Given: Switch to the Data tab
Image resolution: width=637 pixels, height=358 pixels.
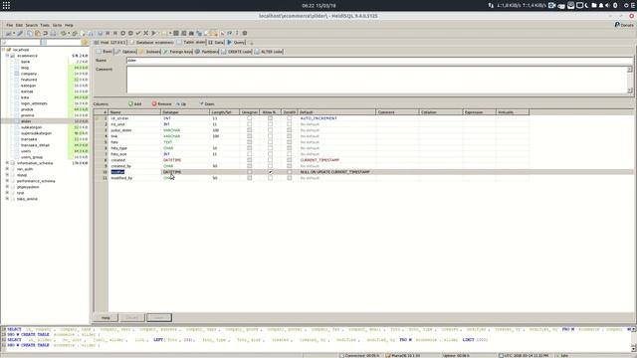Looking at the screenshot, I should pos(217,42).
